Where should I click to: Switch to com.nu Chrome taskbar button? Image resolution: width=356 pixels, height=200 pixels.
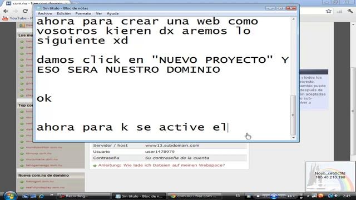[195, 196]
